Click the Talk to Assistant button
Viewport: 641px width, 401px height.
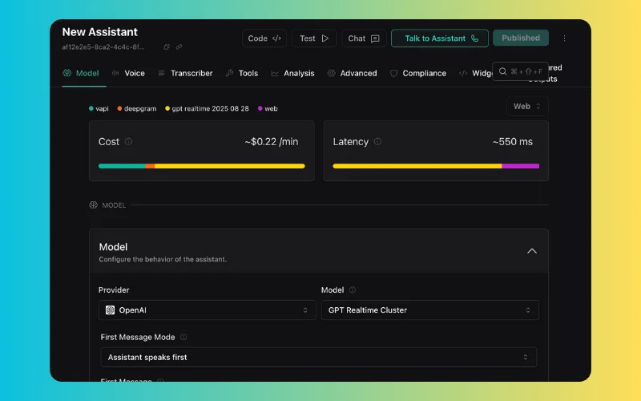click(x=439, y=38)
